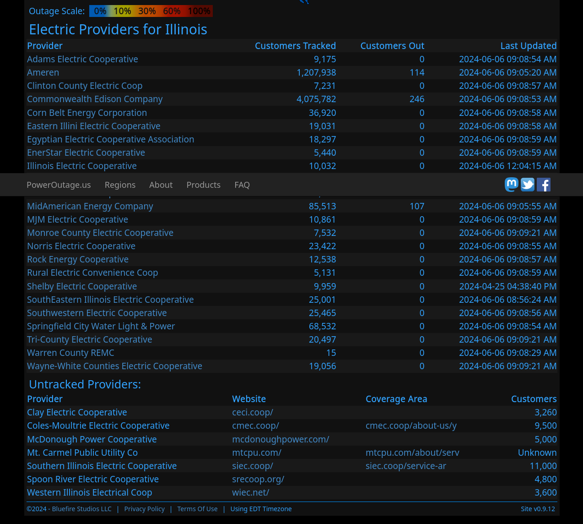Open SouthEastern Illinois Electric Cooperative
The width and height of the screenshot is (583, 524).
110,300
